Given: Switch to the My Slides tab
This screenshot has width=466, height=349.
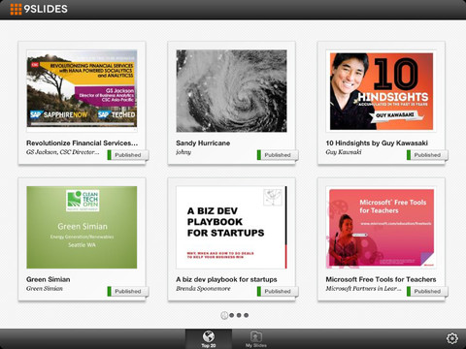Looking at the screenshot, I should pos(255,339).
